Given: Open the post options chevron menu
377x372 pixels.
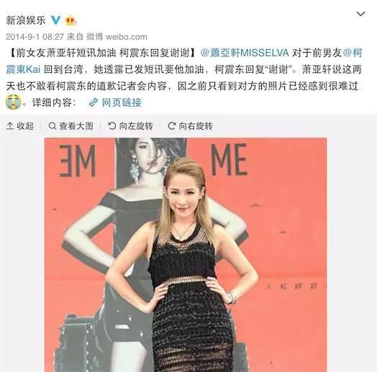Looking at the screenshot, I should [x=360, y=14].
